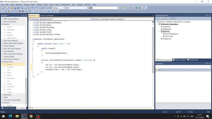Click the Cut scissors icon
Screen dimensions: 212x119
pyautogui.click(x=22, y=8)
